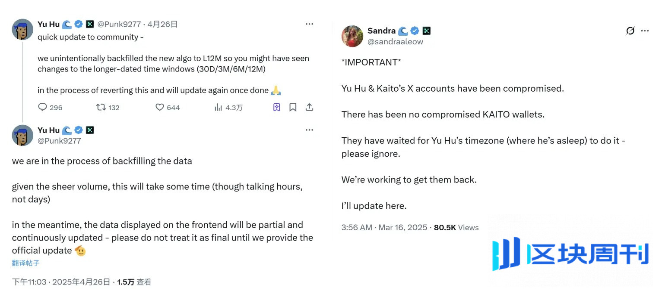Open Sandra's profile picture
The height and width of the screenshot is (294, 662).
coord(352,36)
